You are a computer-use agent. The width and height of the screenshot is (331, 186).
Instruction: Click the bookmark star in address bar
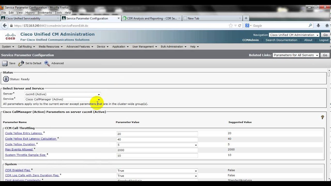pos(231,26)
